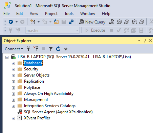
Task: Open the Help menu
Action: click(106, 14)
